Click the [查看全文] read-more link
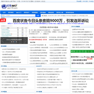 tap(46, 34)
